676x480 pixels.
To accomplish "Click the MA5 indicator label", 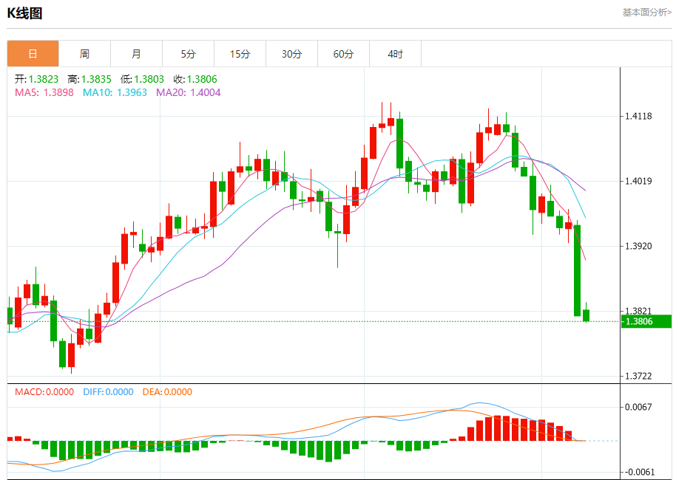I will [44, 92].
